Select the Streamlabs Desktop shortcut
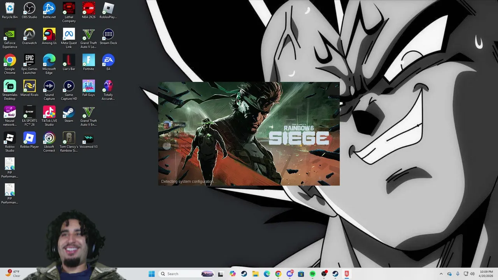 [10, 90]
